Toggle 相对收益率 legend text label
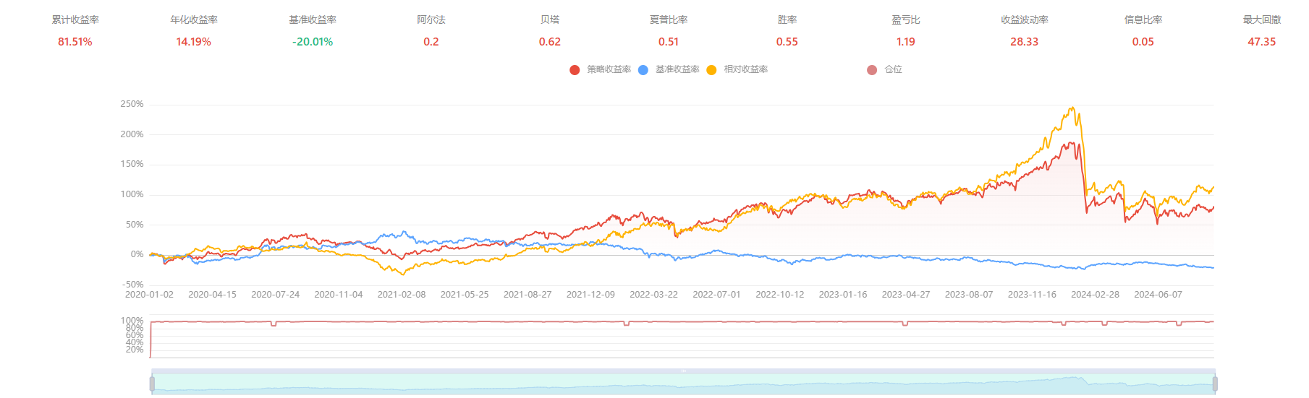 (745, 69)
